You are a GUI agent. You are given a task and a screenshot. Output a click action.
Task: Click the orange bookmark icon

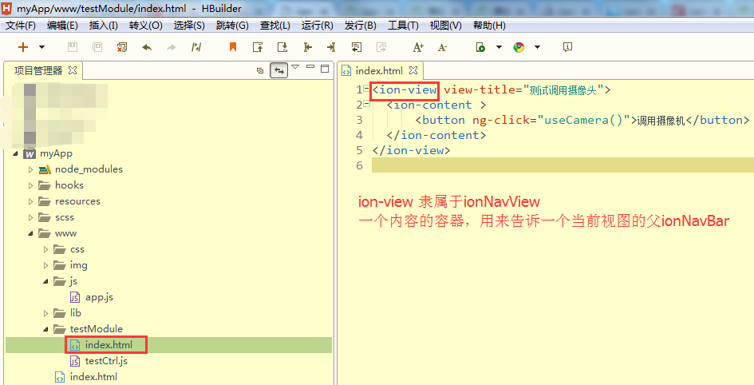click(233, 47)
